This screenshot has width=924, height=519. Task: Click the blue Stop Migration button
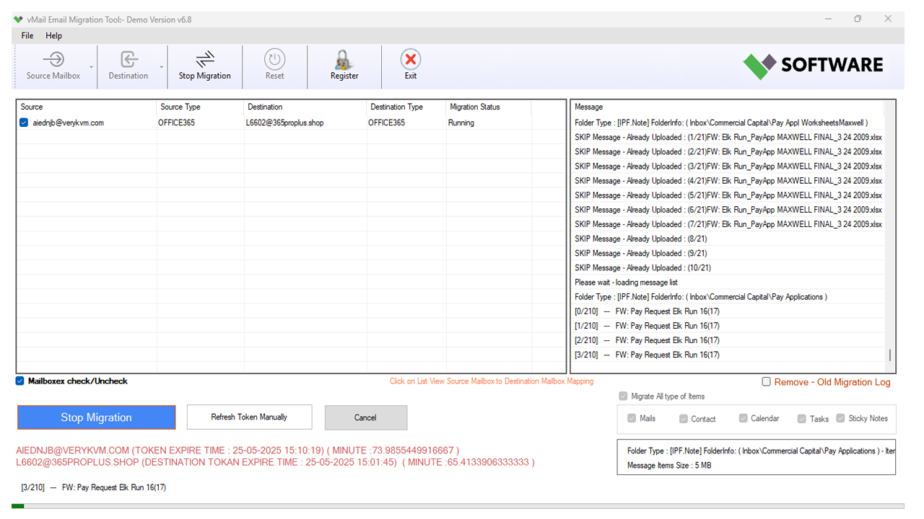pos(96,417)
